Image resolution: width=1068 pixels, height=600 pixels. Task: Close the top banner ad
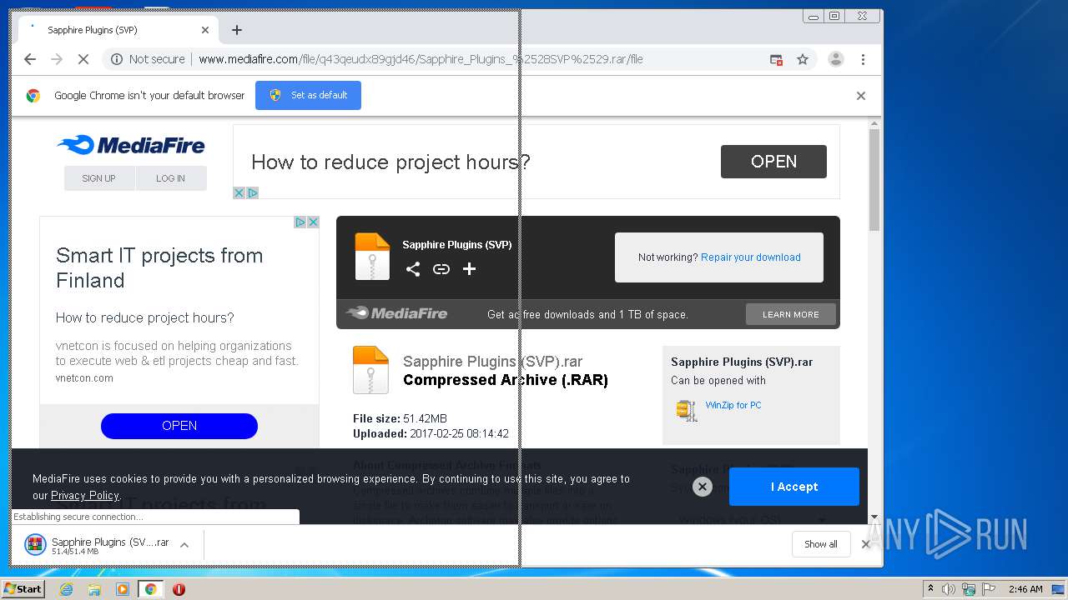point(239,192)
